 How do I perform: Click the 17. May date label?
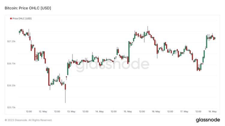pos(184,112)
